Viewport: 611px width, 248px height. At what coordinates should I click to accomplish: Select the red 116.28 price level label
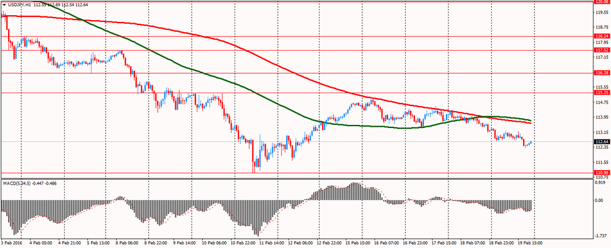[602, 73]
